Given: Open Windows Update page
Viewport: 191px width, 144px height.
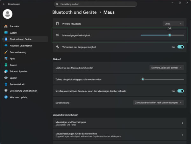Looking at the screenshot, I should (25, 97).
